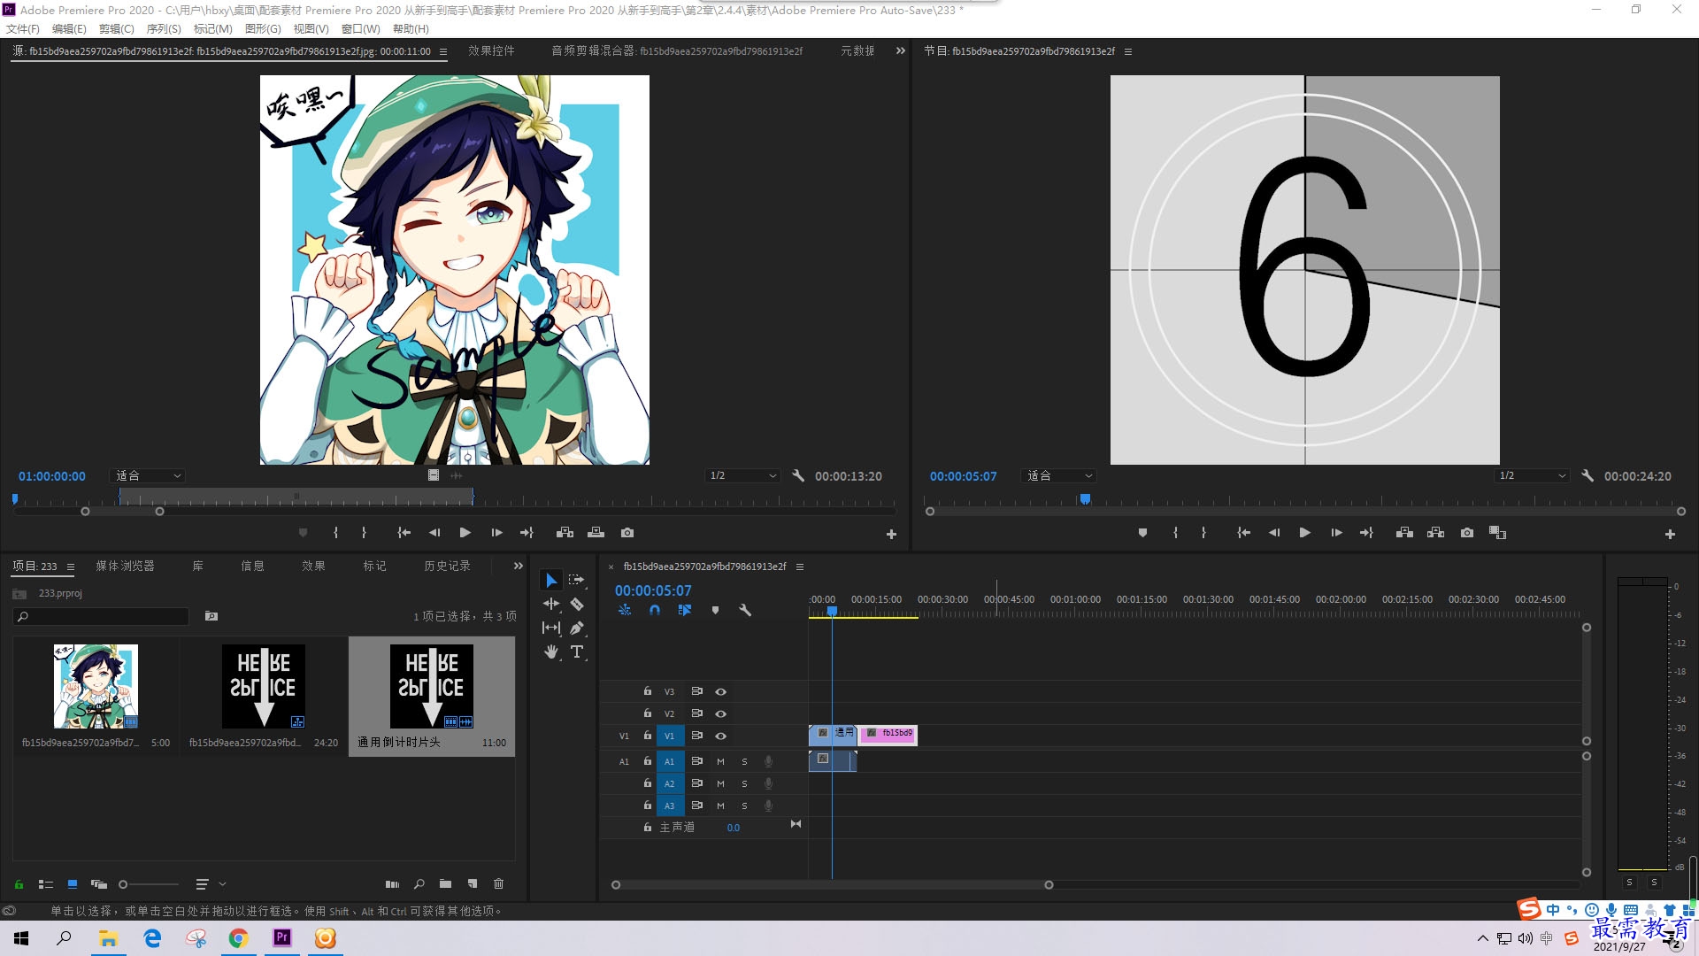
Task: Toggle snap in timeline magnet icon
Action: point(655,610)
